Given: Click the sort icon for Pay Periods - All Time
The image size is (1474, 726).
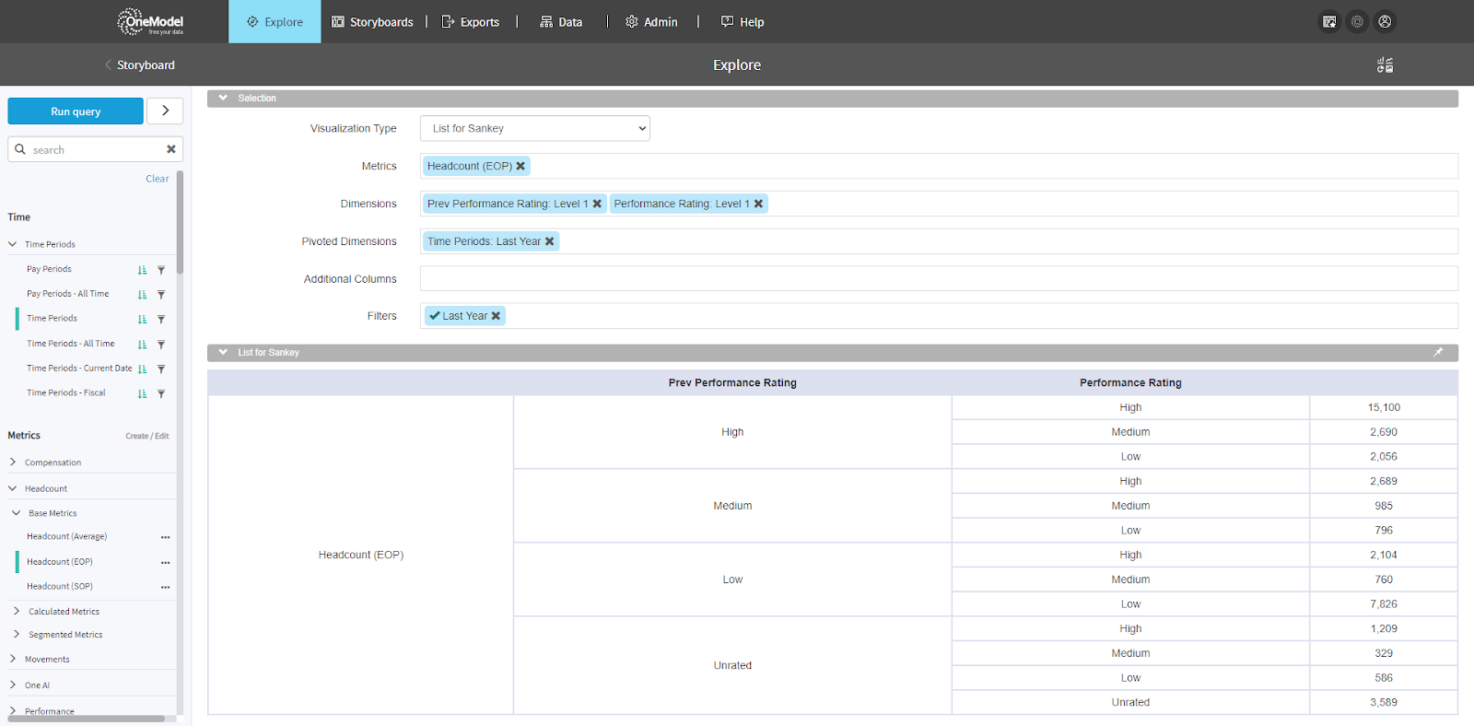Looking at the screenshot, I should coord(142,295).
